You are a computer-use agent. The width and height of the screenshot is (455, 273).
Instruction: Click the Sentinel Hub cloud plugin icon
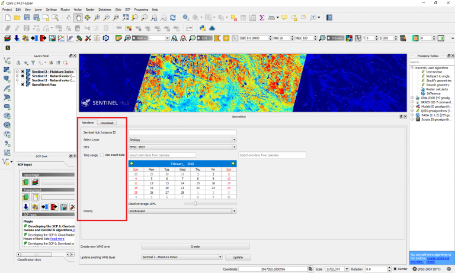coord(212,28)
